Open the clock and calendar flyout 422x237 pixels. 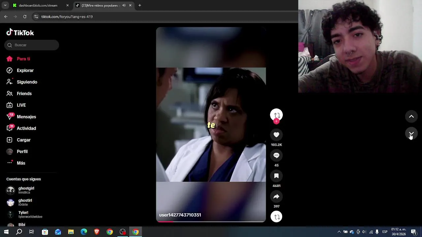[399, 232]
